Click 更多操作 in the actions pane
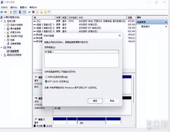 point(146,27)
